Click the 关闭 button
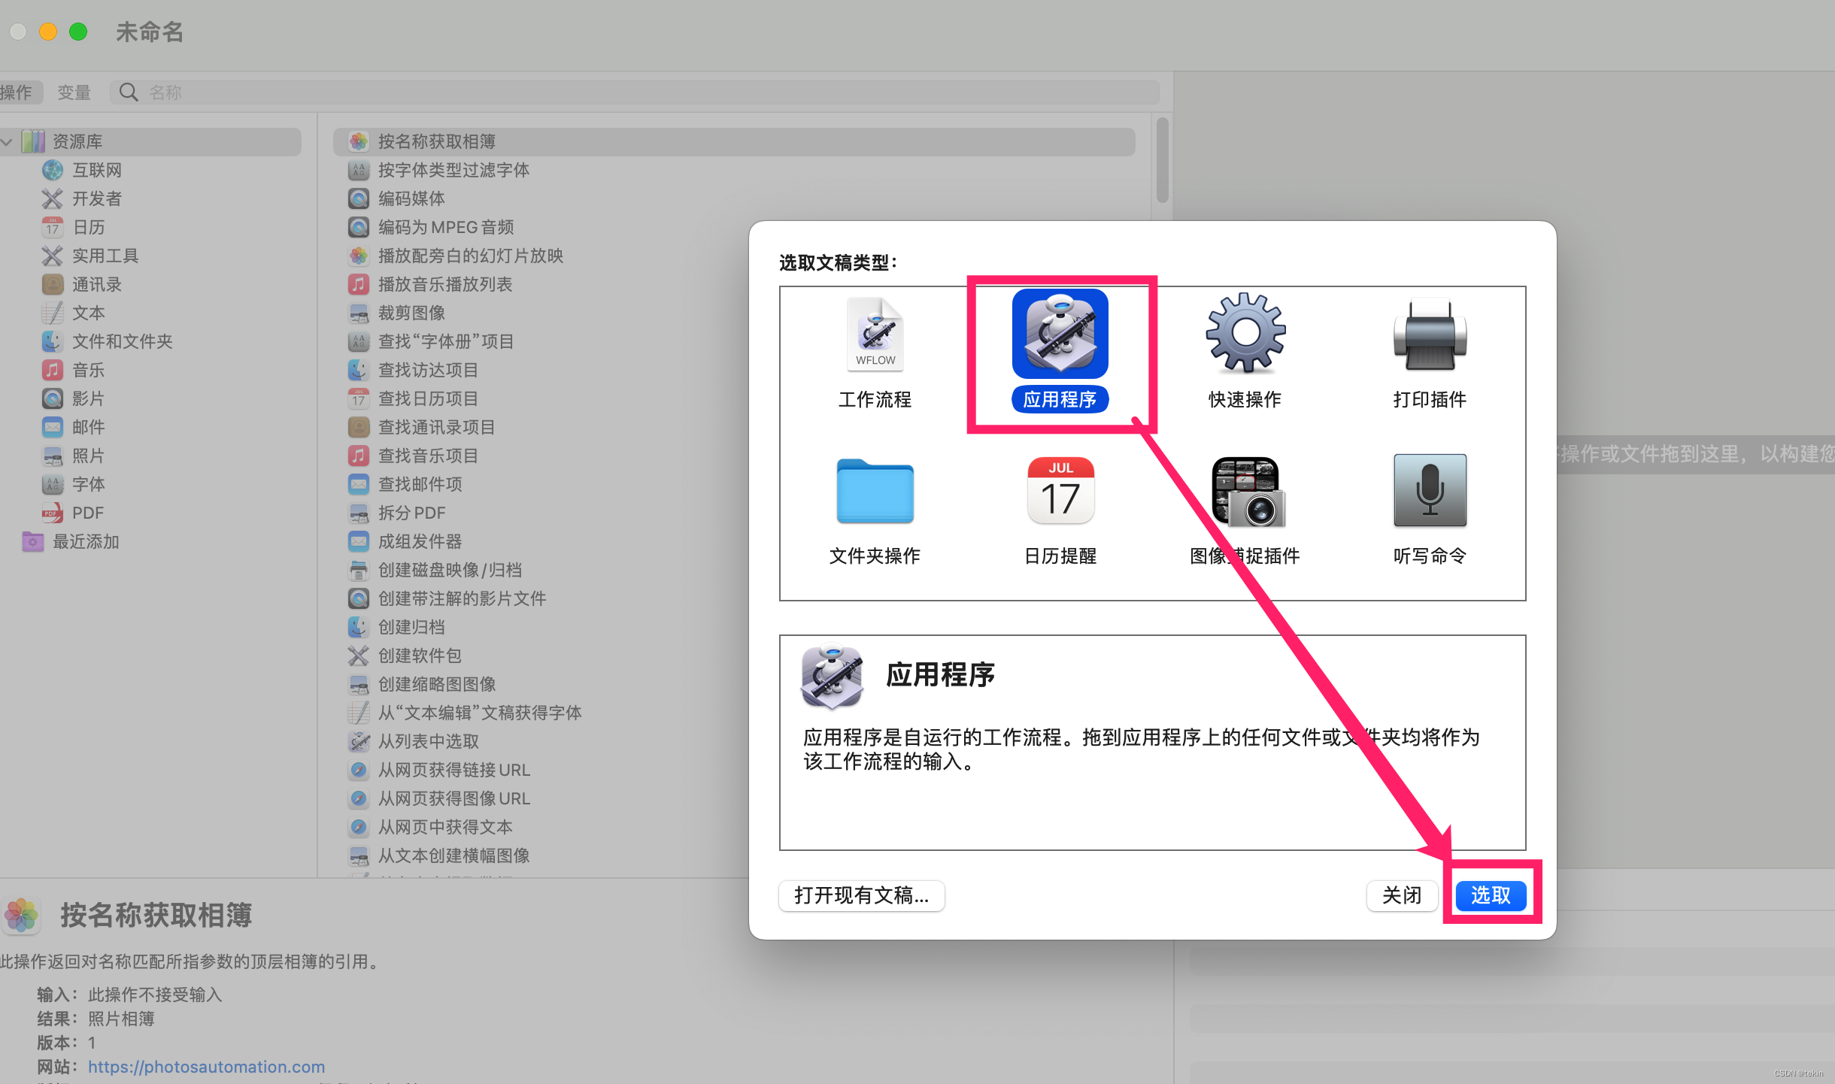The height and width of the screenshot is (1084, 1835). [1401, 895]
